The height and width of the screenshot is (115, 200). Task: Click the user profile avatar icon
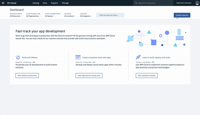pyautogui.click(x=197, y=3)
